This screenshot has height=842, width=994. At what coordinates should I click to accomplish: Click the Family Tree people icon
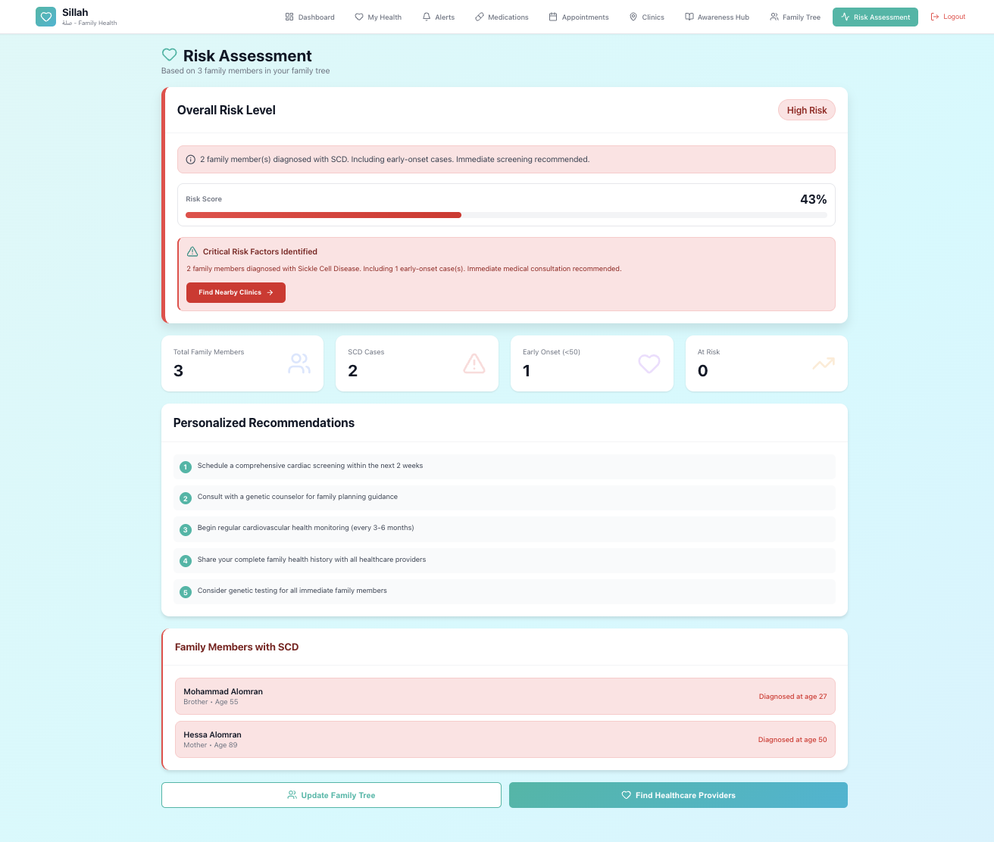click(772, 17)
